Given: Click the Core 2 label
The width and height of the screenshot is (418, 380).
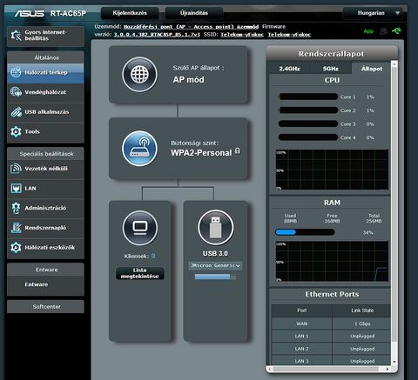Looking at the screenshot, I should [x=347, y=110].
